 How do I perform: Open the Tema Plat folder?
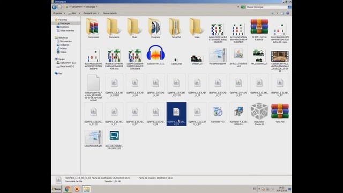point(176,28)
